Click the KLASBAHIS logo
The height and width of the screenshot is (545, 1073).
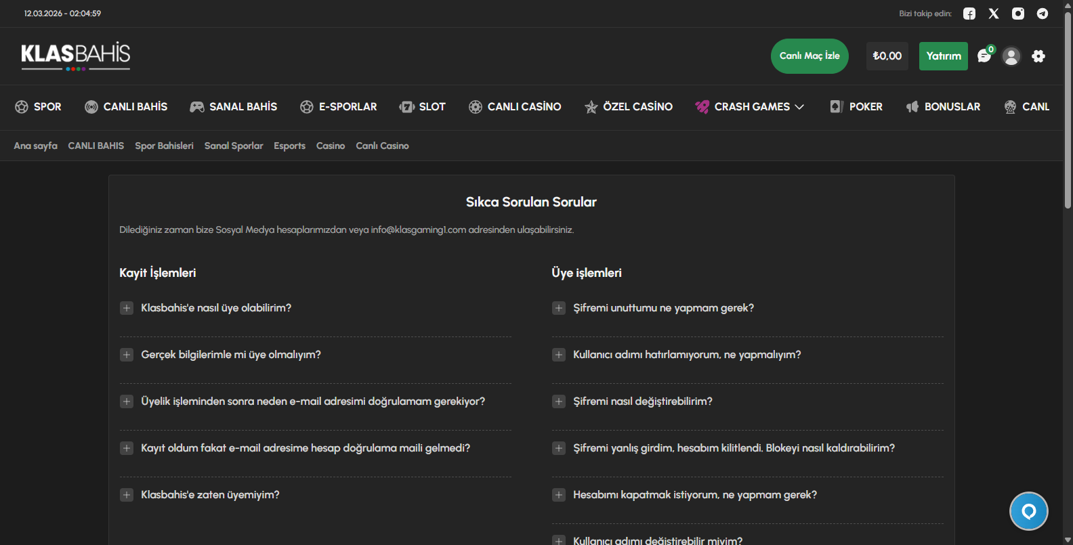pyautogui.click(x=76, y=56)
